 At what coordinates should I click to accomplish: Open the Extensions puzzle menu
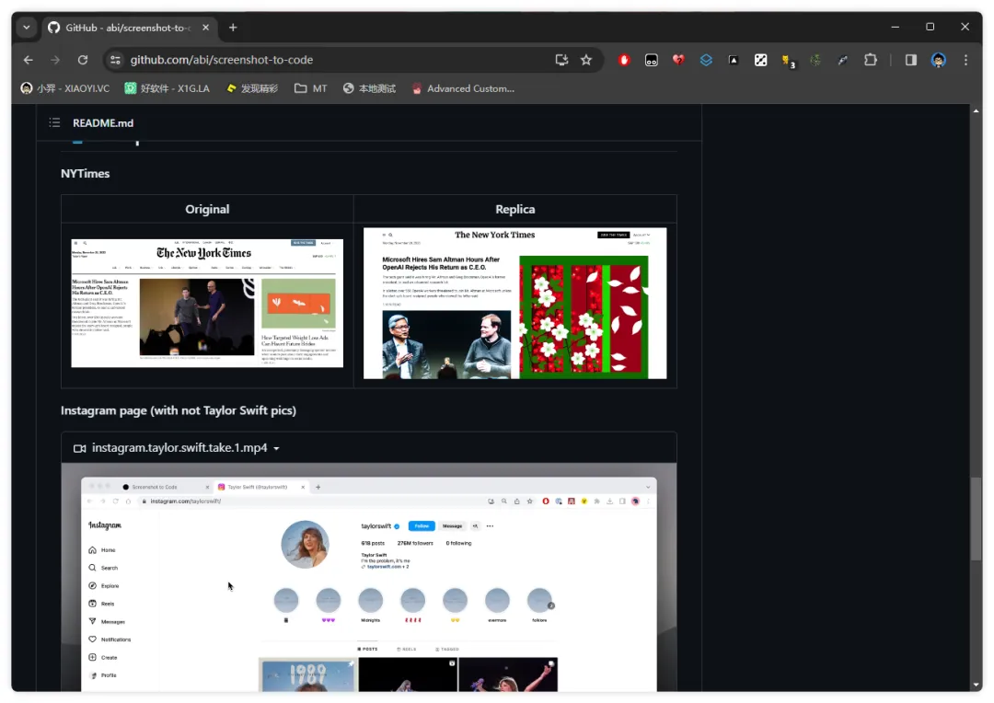[x=871, y=60]
